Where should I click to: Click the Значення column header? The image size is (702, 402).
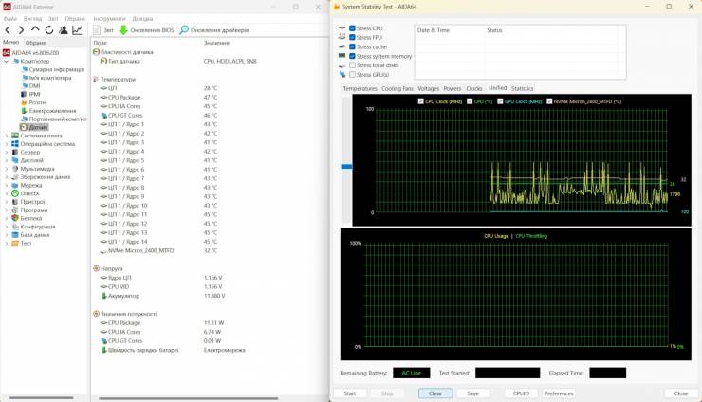tap(216, 43)
